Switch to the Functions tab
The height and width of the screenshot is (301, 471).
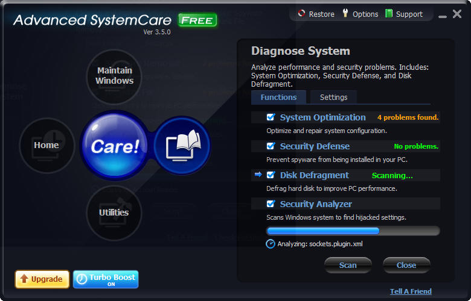[278, 98]
